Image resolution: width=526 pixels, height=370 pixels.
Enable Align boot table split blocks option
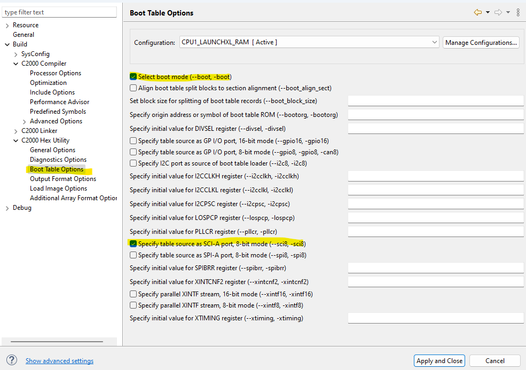(132, 88)
